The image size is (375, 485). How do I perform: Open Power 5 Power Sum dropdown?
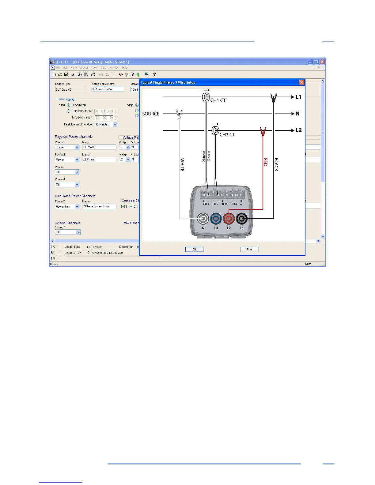click(x=77, y=206)
